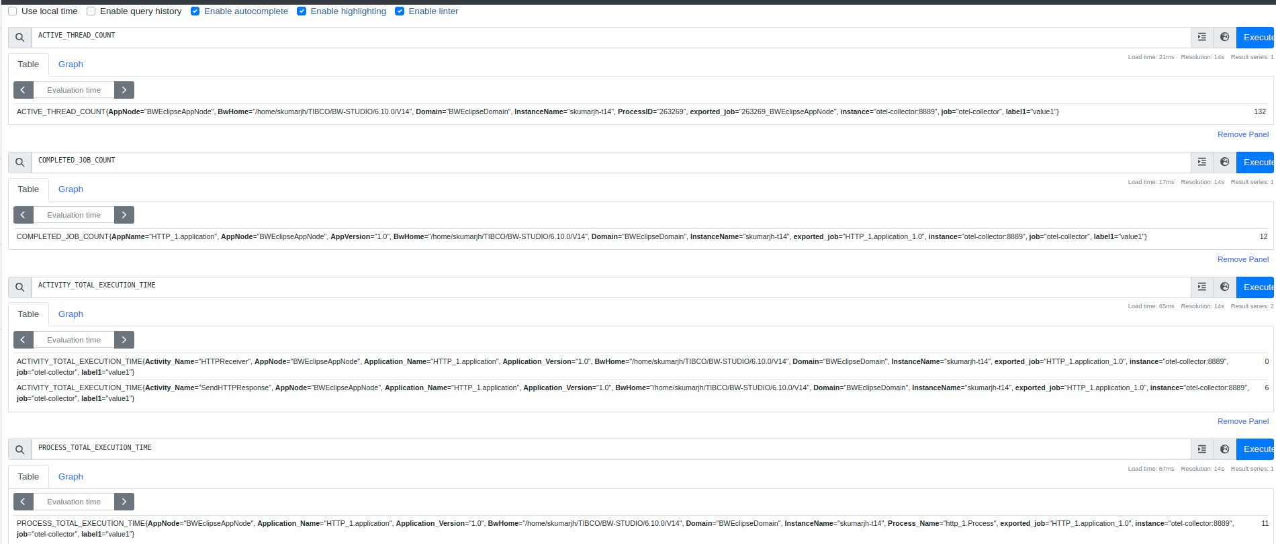The width and height of the screenshot is (1276, 544).
Task: Step evaluation time back in ACTIVE_THREAD_COUNT panel
Action: point(24,90)
